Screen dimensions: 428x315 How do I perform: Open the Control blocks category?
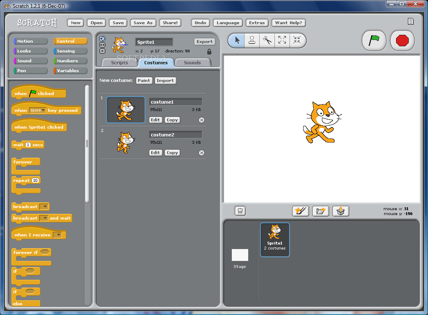click(70, 41)
